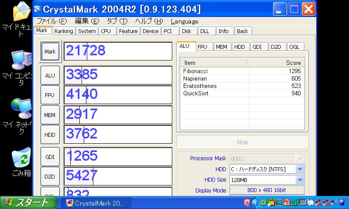The height and width of the screenshot is (209, 349).
Task: Click the Item column header
Action: point(214,63)
